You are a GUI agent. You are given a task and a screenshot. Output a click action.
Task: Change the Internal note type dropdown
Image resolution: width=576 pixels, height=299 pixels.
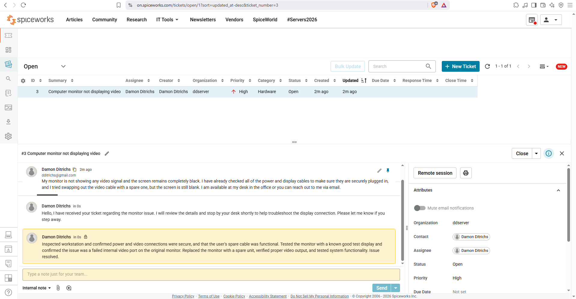coord(37,288)
